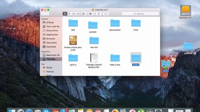Select the TOSHIBA CANVIO BASICS.PDF file
The height and width of the screenshot is (112, 200).
[94, 58]
